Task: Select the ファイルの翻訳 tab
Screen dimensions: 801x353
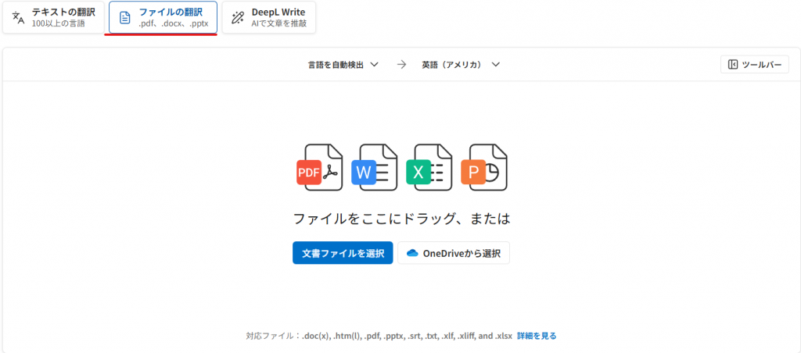Action: 163,17
